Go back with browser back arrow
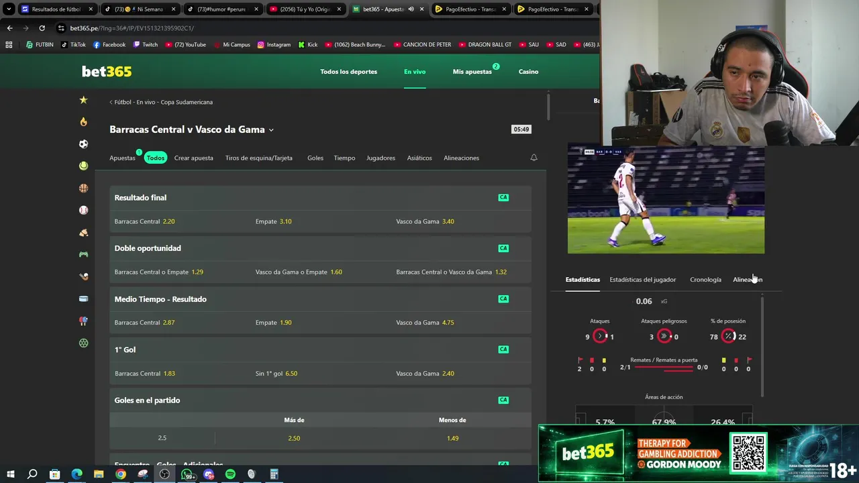859x483 pixels. click(x=9, y=28)
